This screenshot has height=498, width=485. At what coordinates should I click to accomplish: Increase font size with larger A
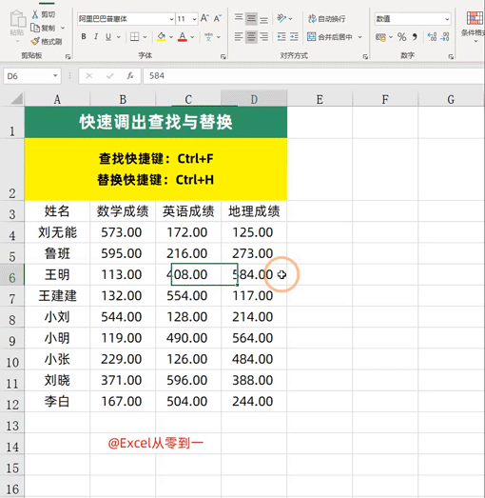204,18
